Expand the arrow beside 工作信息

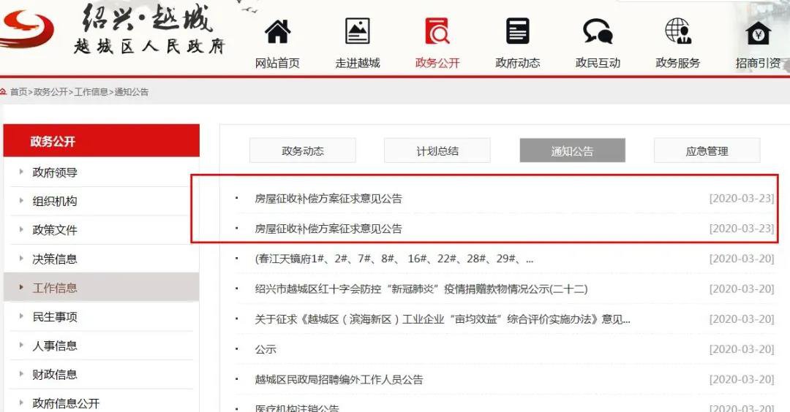point(21,287)
